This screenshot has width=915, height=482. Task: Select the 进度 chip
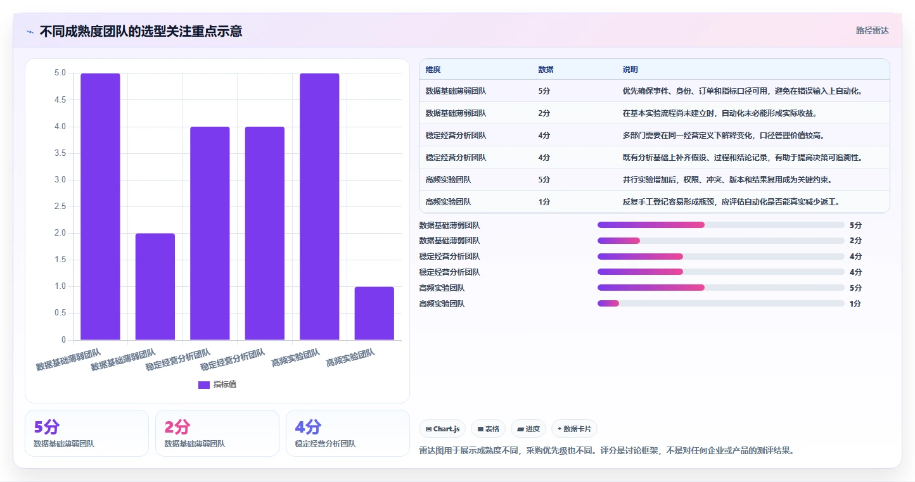[x=528, y=429]
